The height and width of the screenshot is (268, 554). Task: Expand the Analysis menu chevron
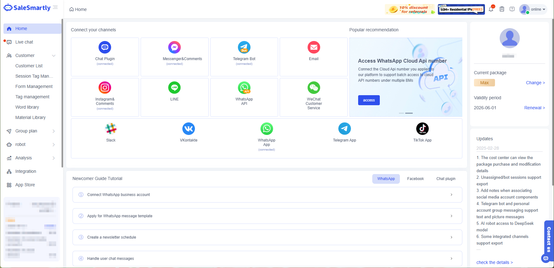(54, 158)
